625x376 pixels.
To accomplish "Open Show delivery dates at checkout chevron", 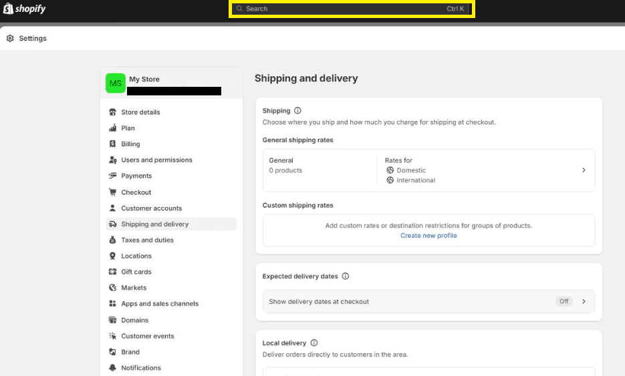I will point(584,301).
